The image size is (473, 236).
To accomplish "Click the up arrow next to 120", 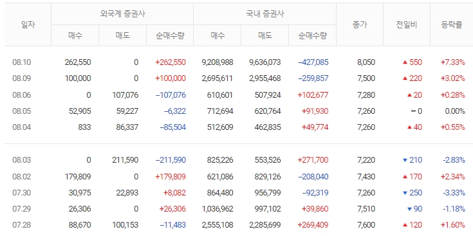I will (x=405, y=225).
